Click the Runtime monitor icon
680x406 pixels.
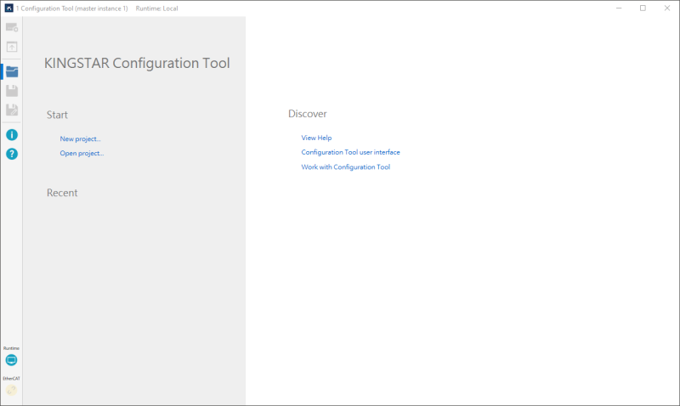point(11,360)
